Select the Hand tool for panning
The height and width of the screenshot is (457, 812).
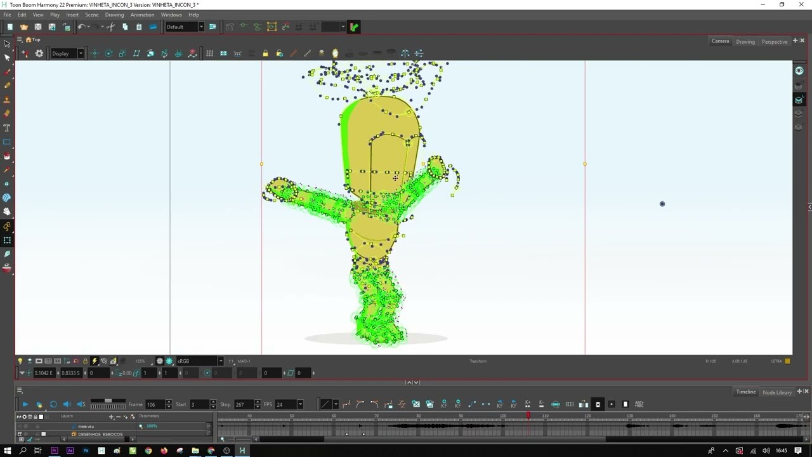click(7, 213)
